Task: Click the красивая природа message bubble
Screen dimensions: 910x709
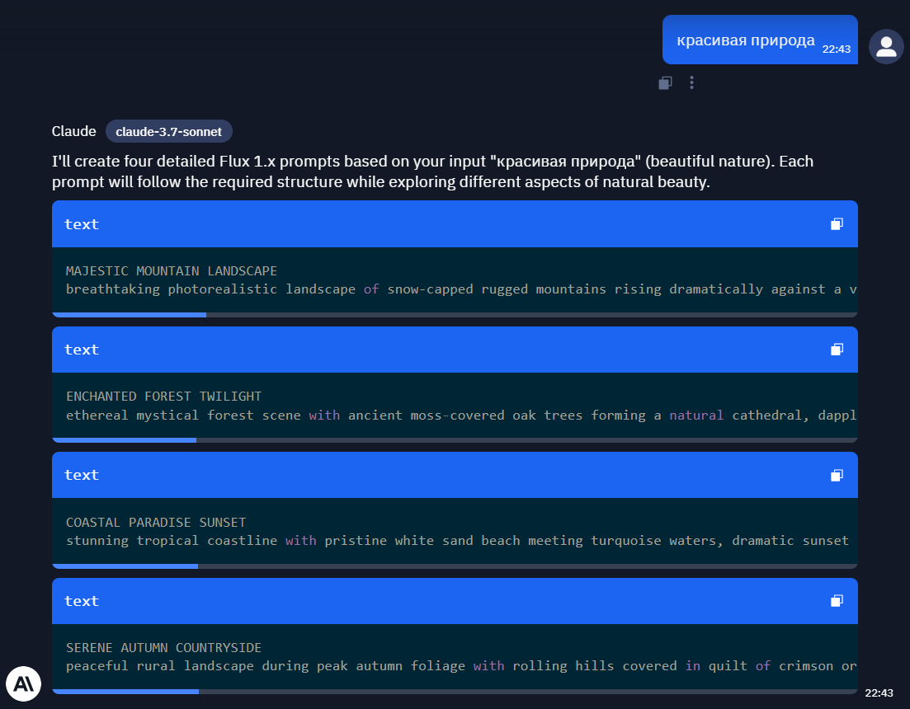Action: [746, 40]
